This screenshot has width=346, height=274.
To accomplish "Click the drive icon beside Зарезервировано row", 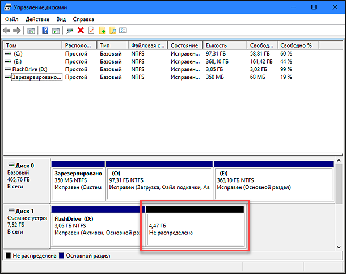I will (8, 77).
